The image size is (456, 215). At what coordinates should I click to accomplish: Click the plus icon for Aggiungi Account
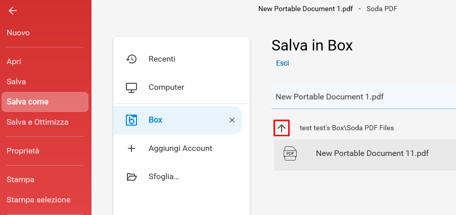pos(131,148)
